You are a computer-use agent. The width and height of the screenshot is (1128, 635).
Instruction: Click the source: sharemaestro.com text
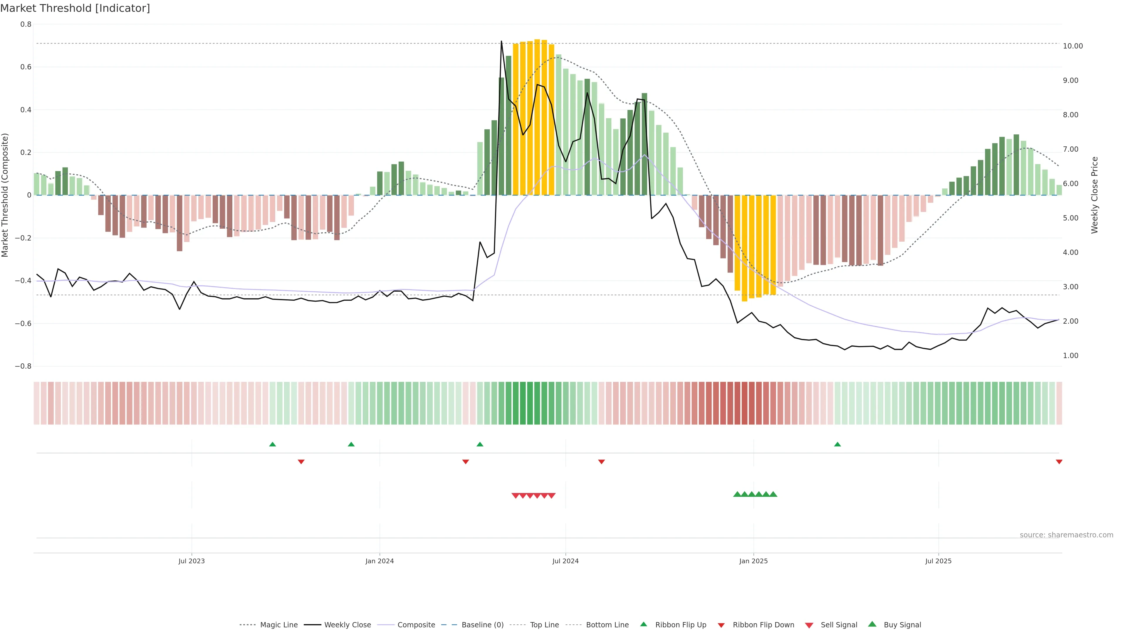(1066, 535)
